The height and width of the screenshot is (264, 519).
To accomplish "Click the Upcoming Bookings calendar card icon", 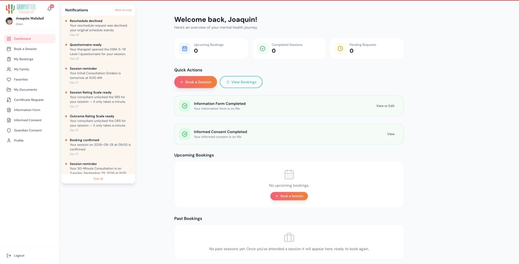I will click(185, 49).
